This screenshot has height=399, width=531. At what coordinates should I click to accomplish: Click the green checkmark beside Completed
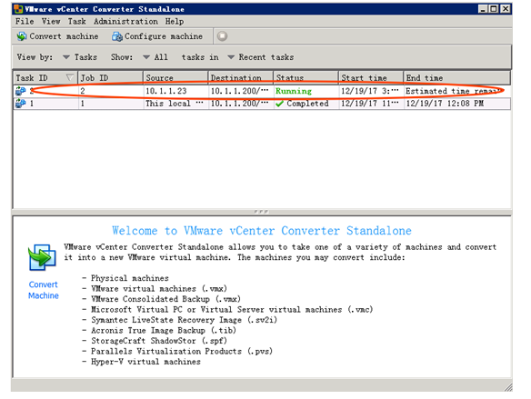(x=279, y=104)
